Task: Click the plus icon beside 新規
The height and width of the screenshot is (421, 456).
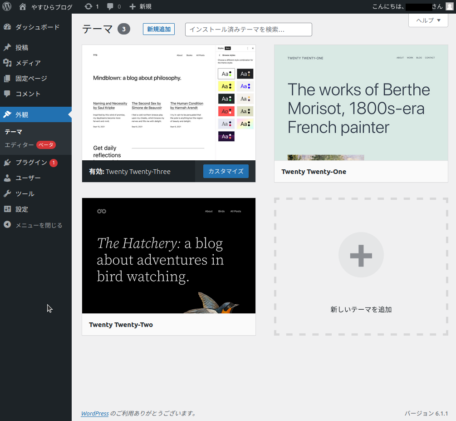Action: [x=132, y=6]
